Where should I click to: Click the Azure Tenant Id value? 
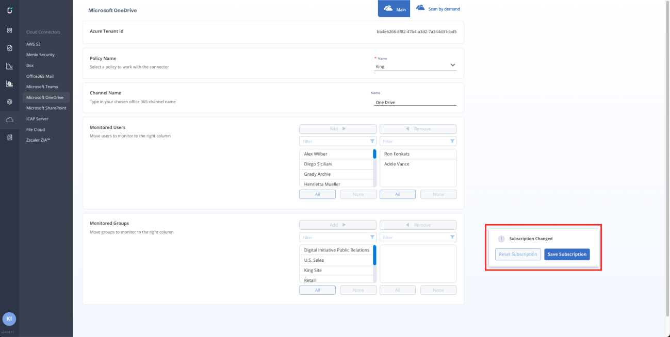[x=417, y=31]
